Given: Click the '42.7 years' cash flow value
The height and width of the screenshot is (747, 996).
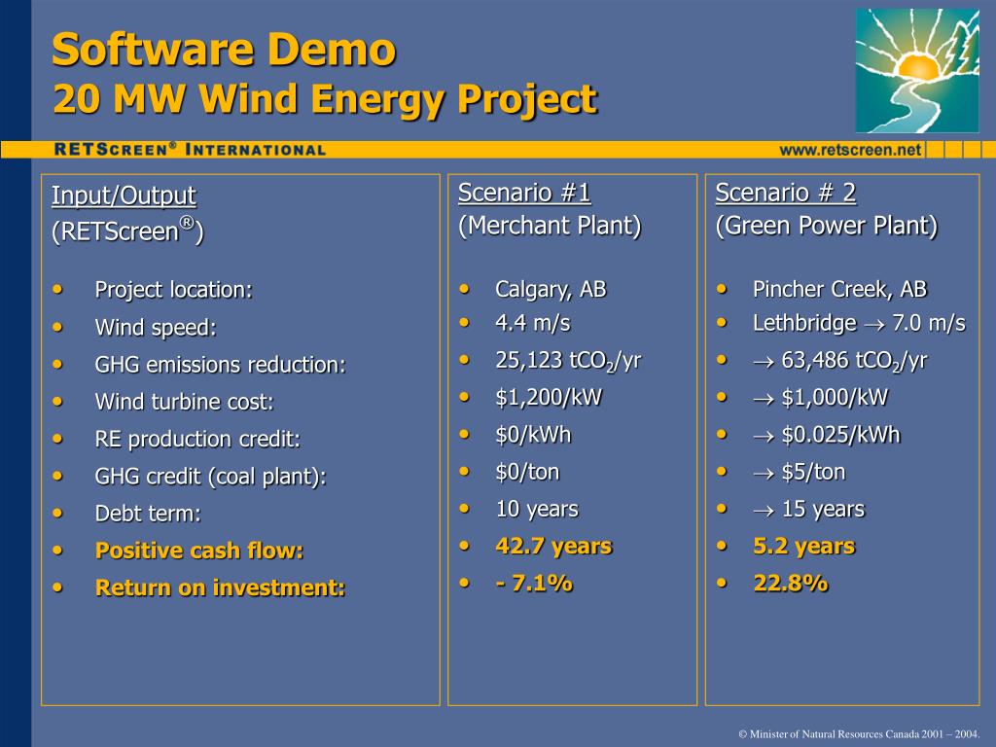Looking at the screenshot, I should pyautogui.click(x=553, y=547).
